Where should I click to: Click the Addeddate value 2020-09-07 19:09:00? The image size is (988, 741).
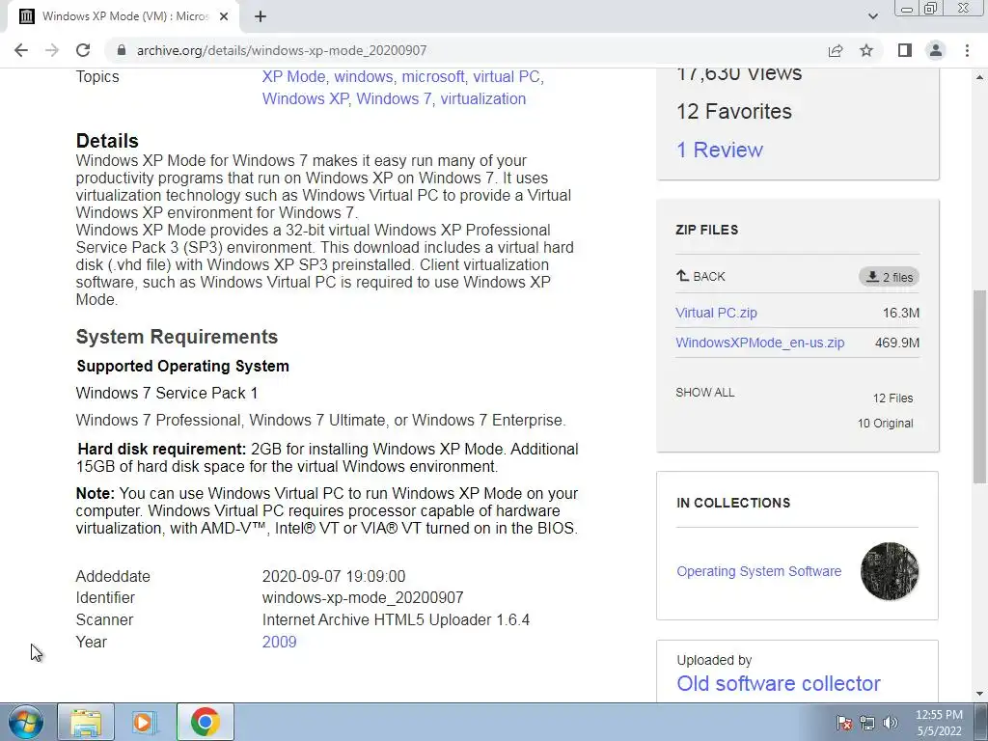334,577
